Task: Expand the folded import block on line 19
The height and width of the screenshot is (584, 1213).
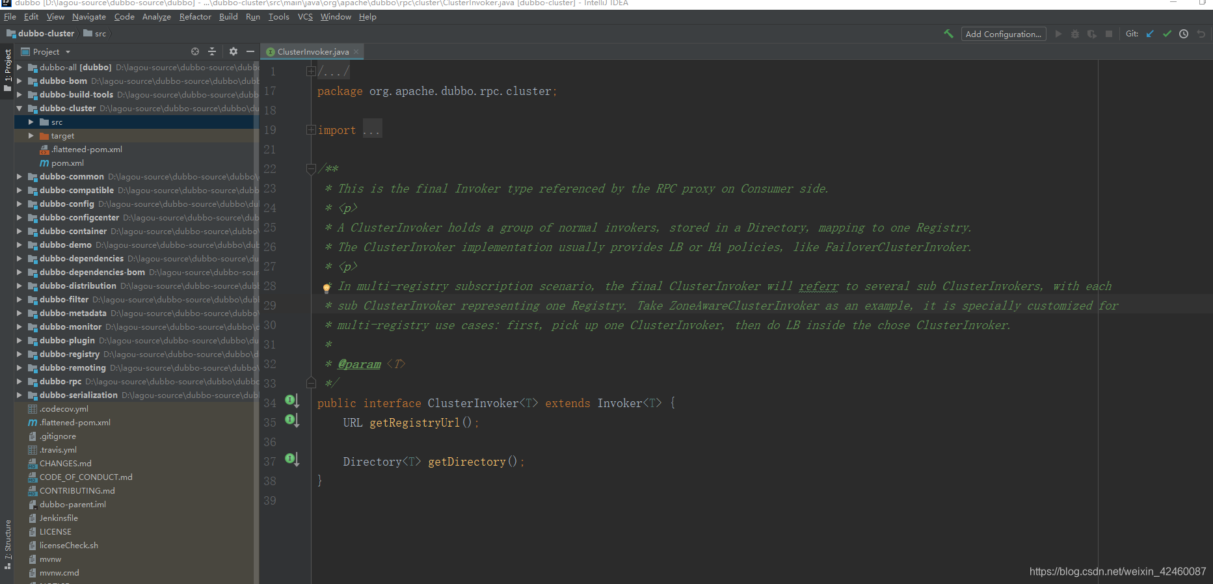Action: point(311,130)
